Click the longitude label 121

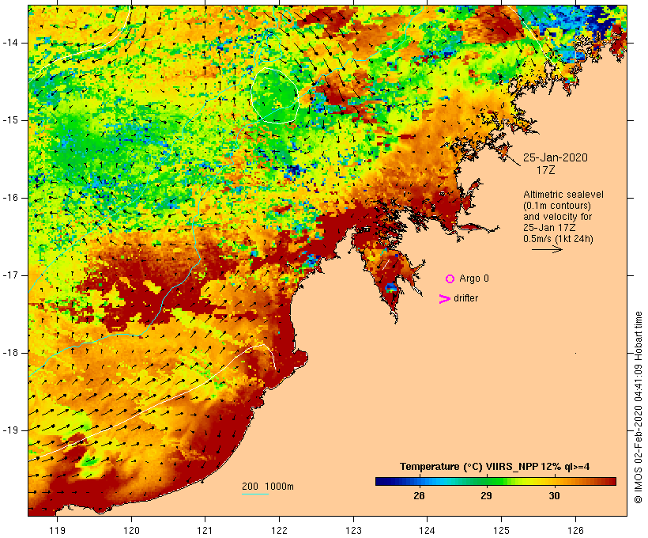(x=205, y=530)
